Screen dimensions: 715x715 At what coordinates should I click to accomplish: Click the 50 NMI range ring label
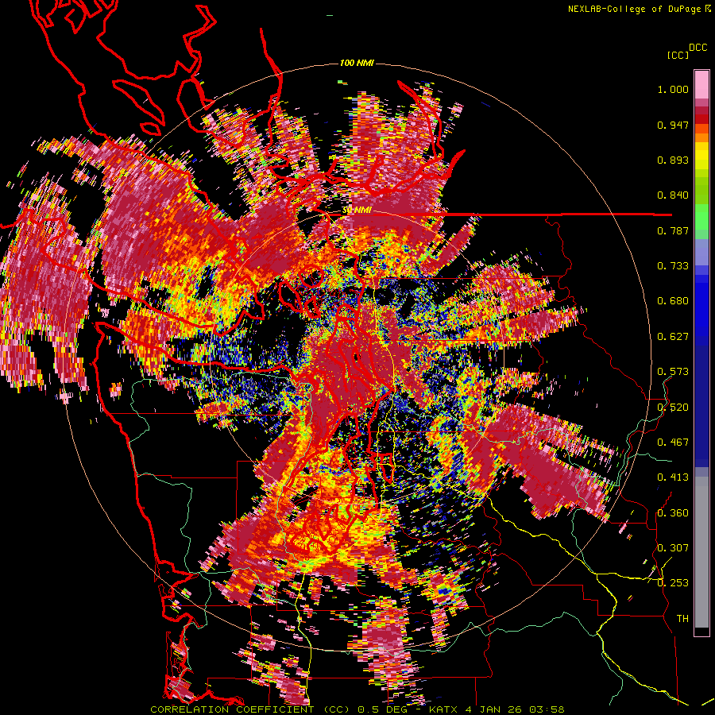pyautogui.click(x=357, y=211)
